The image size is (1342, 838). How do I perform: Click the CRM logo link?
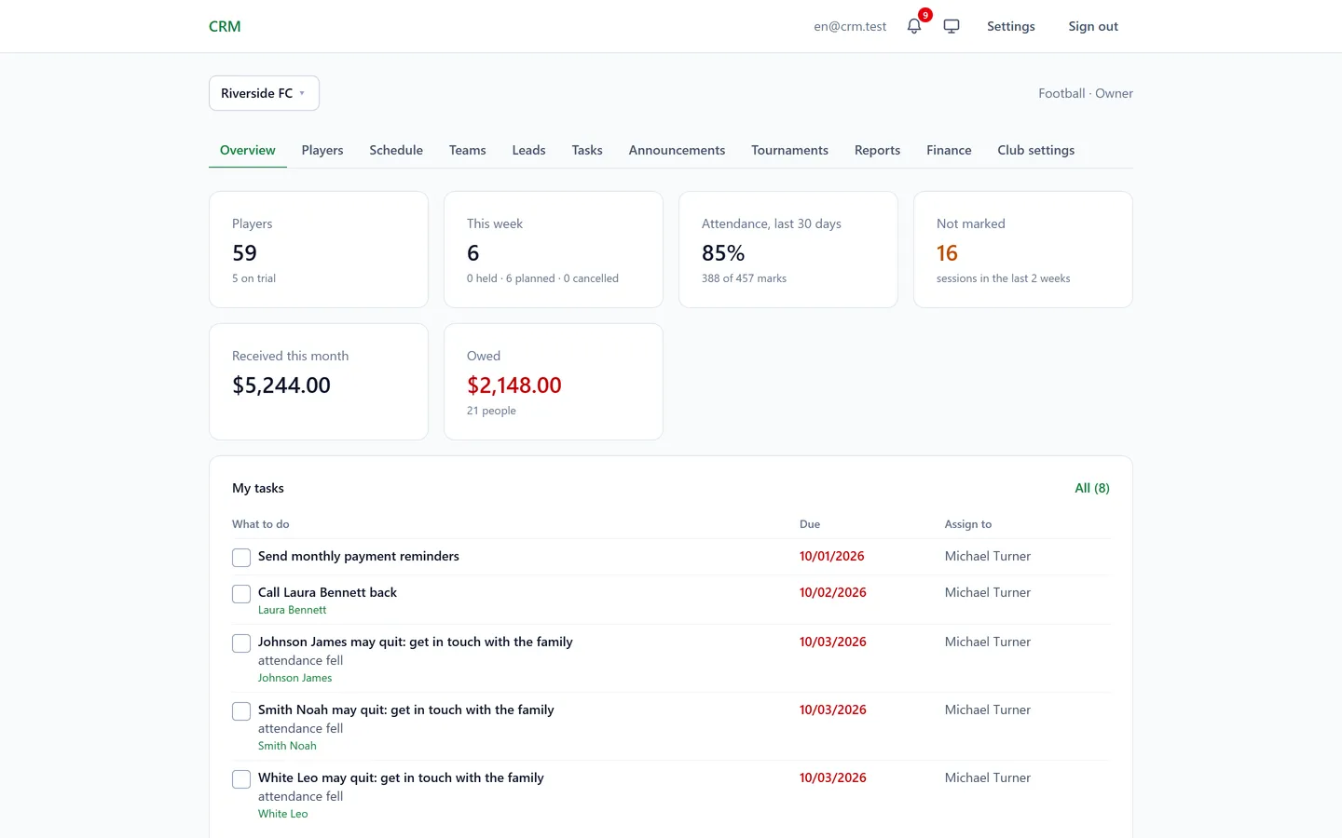[x=225, y=26]
